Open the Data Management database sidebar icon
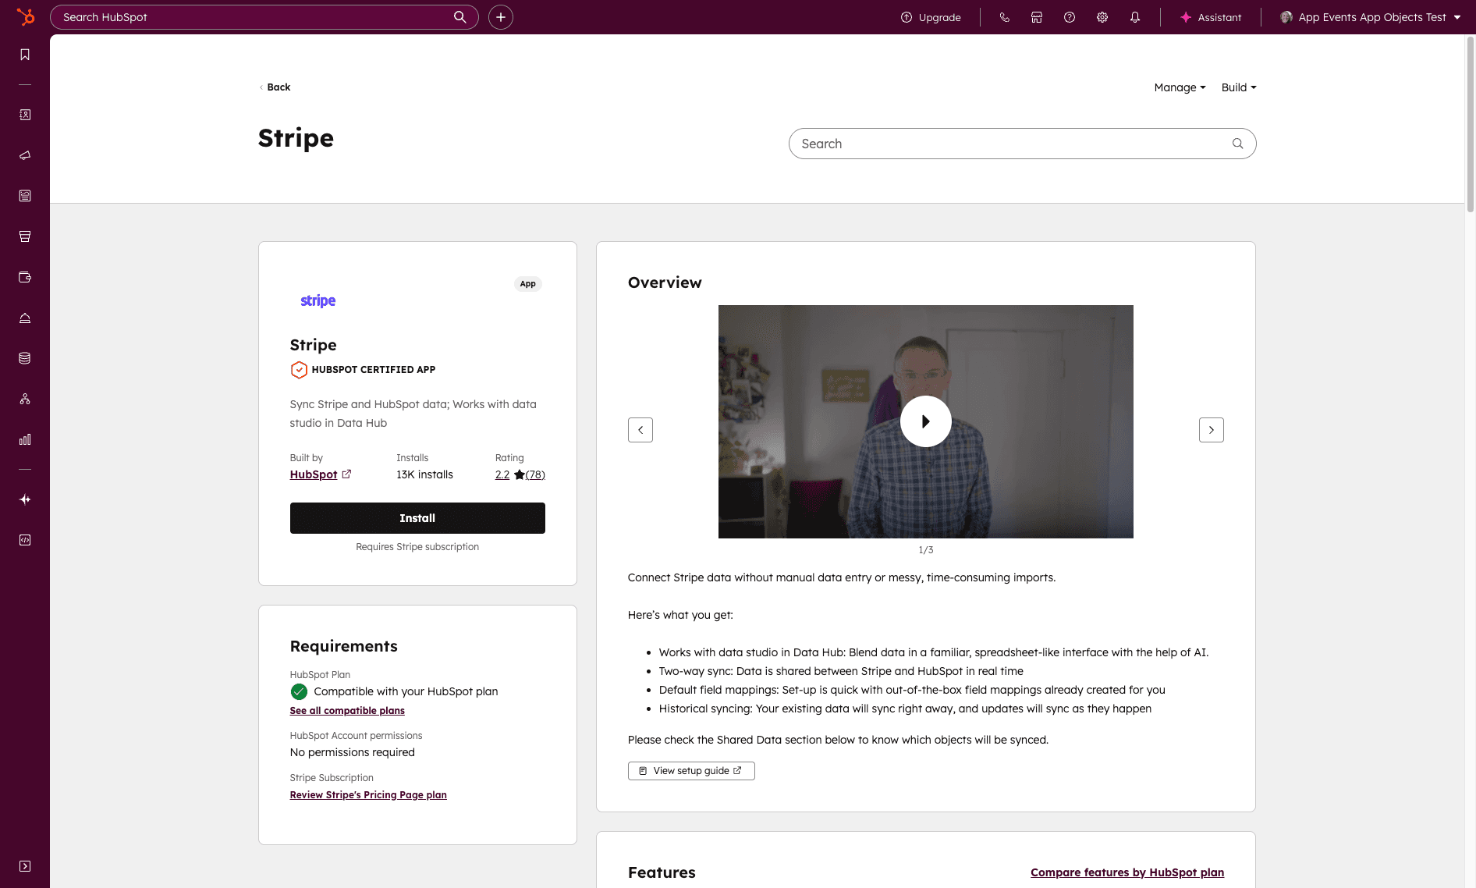The height and width of the screenshot is (888, 1476). coord(25,358)
